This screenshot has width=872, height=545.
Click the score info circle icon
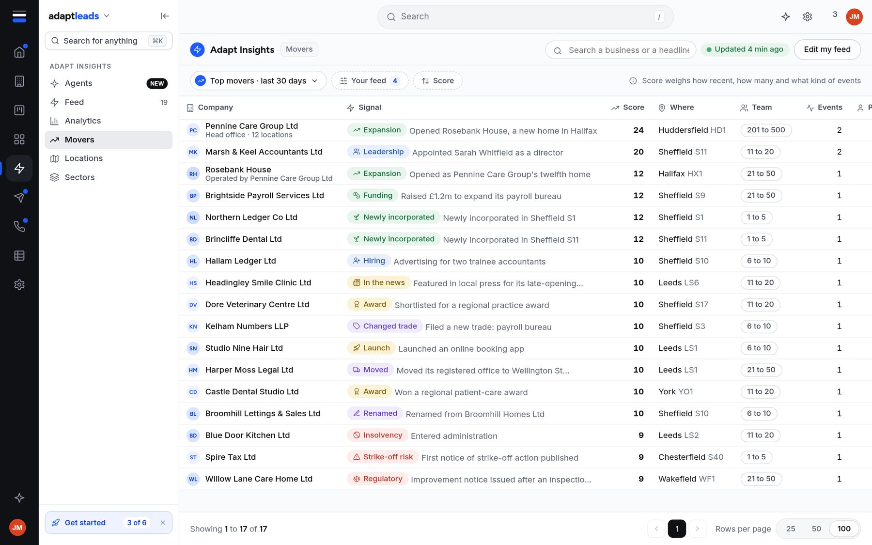633,81
